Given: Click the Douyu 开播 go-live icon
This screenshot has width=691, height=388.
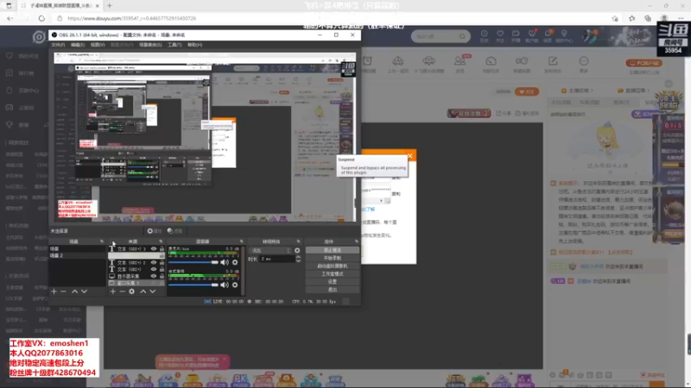Looking at the screenshot, I should coord(516,34).
